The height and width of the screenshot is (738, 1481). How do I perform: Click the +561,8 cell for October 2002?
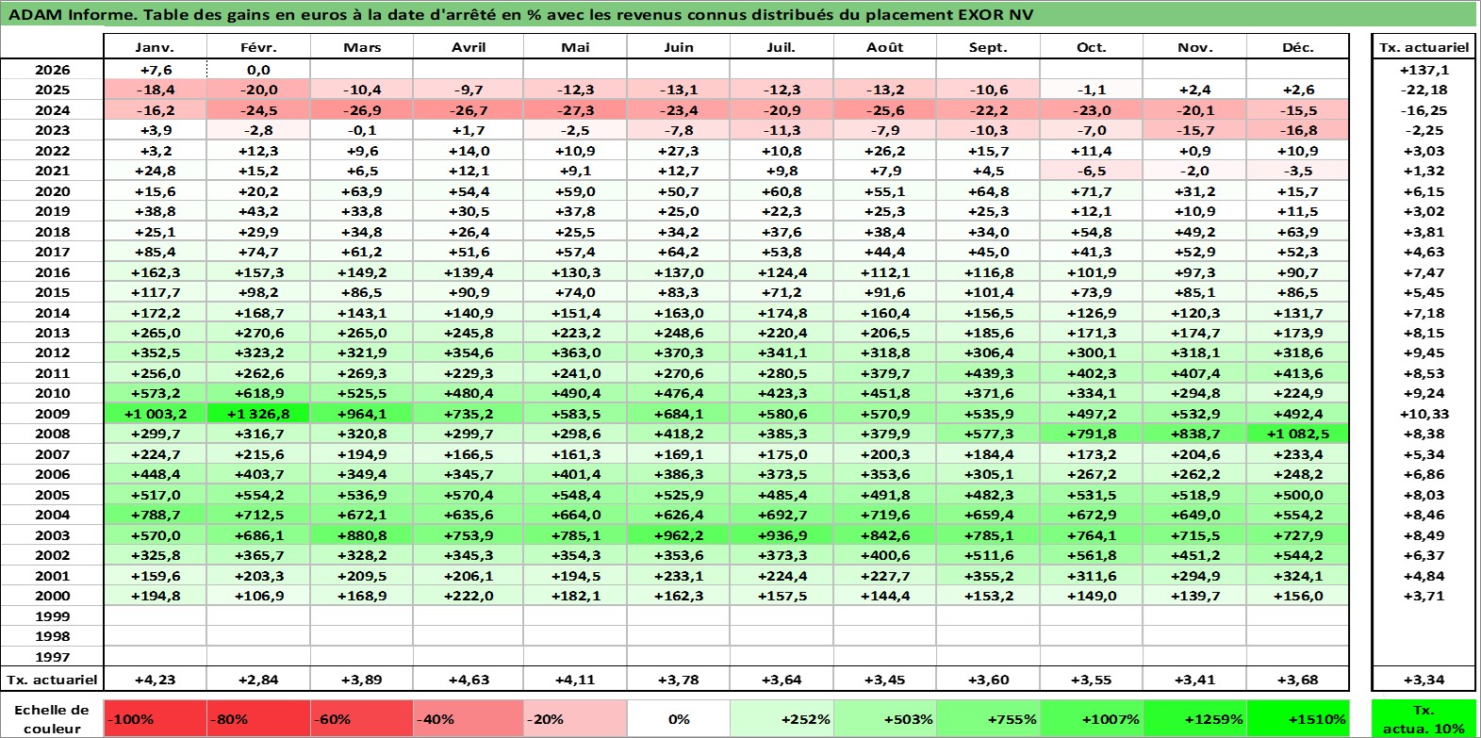(1091, 555)
